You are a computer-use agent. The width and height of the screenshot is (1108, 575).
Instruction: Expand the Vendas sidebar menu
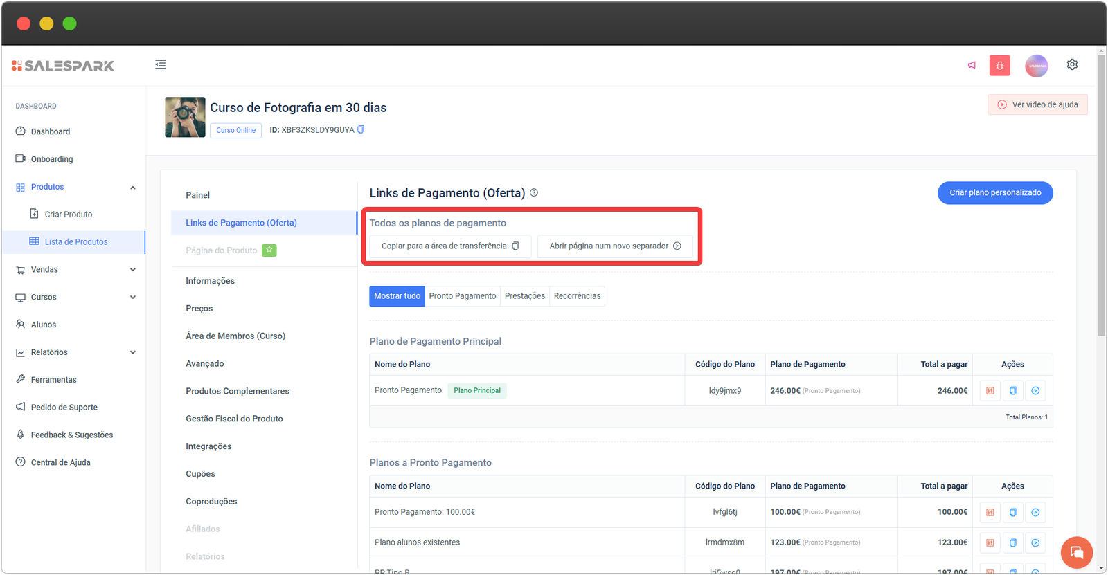coord(133,270)
